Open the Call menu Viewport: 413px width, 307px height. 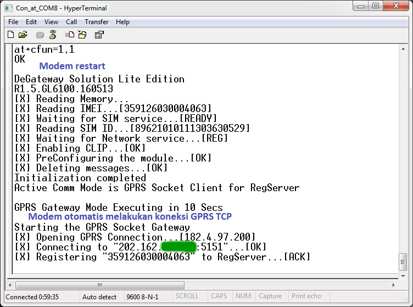click(x=71, y=22)
